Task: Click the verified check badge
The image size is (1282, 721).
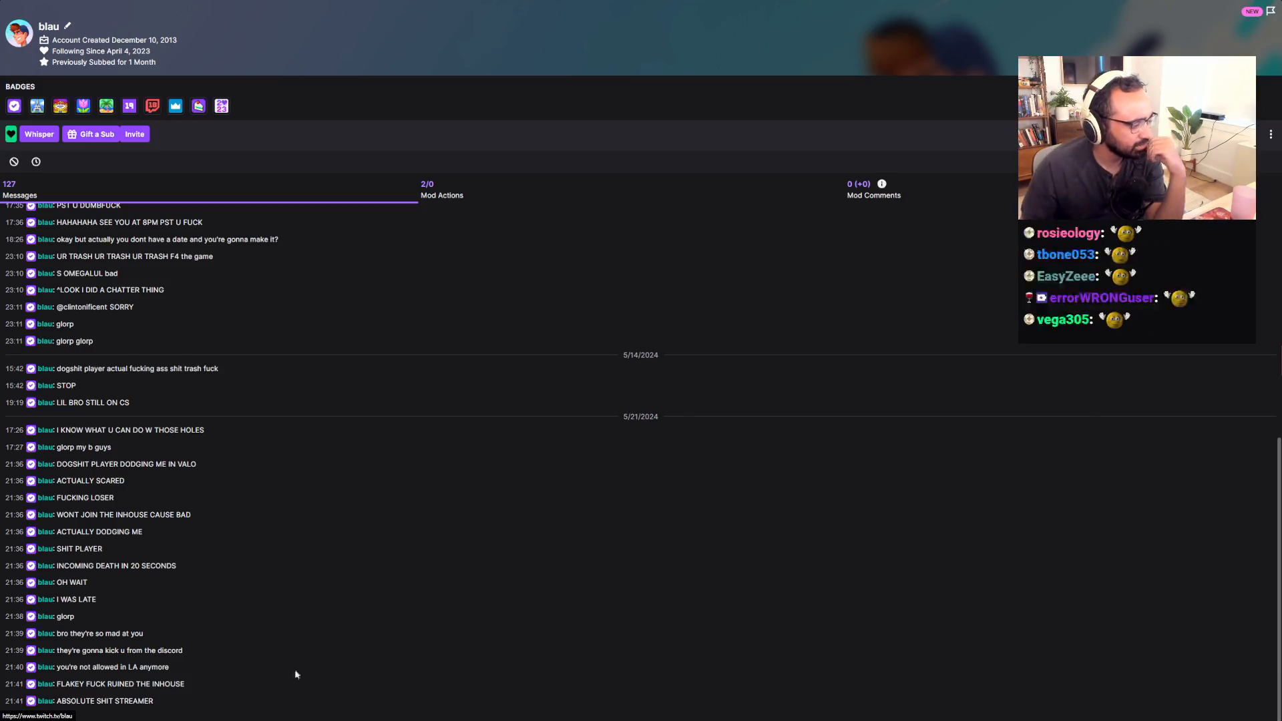Action: click(x=14, y=105)
